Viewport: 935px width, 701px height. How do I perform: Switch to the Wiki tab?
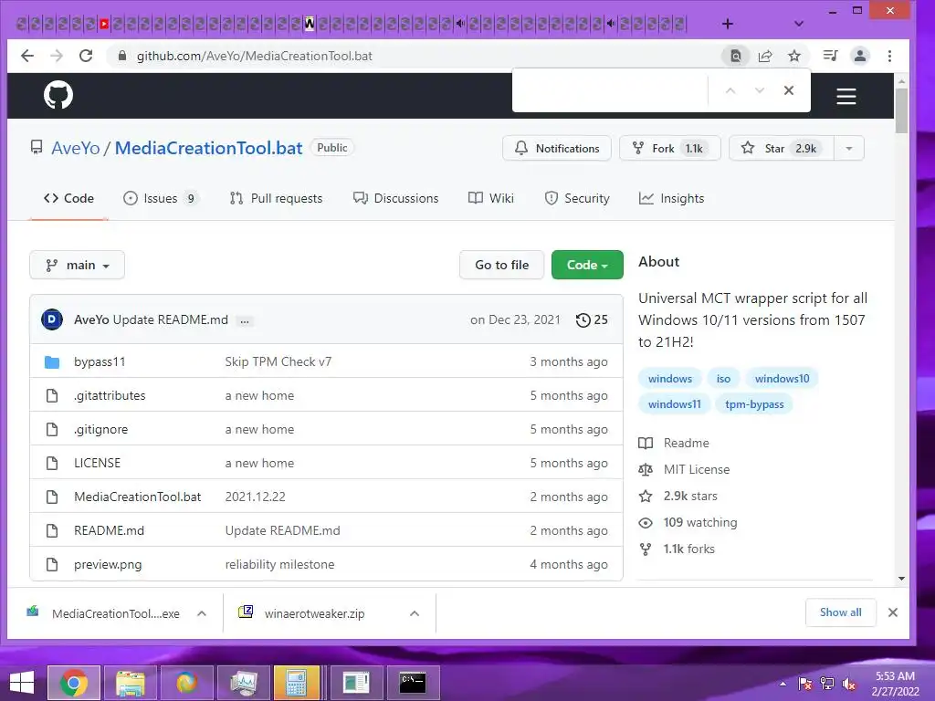coord(491,198)
